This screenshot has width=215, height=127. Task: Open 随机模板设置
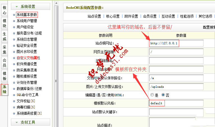[27, 76]
